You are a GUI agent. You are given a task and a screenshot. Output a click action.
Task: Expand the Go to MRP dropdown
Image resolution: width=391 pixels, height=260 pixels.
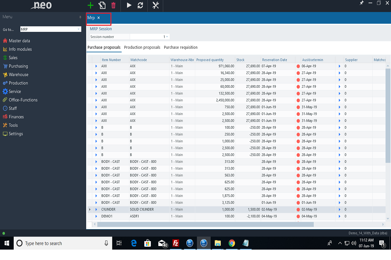(x=79, y=30)
